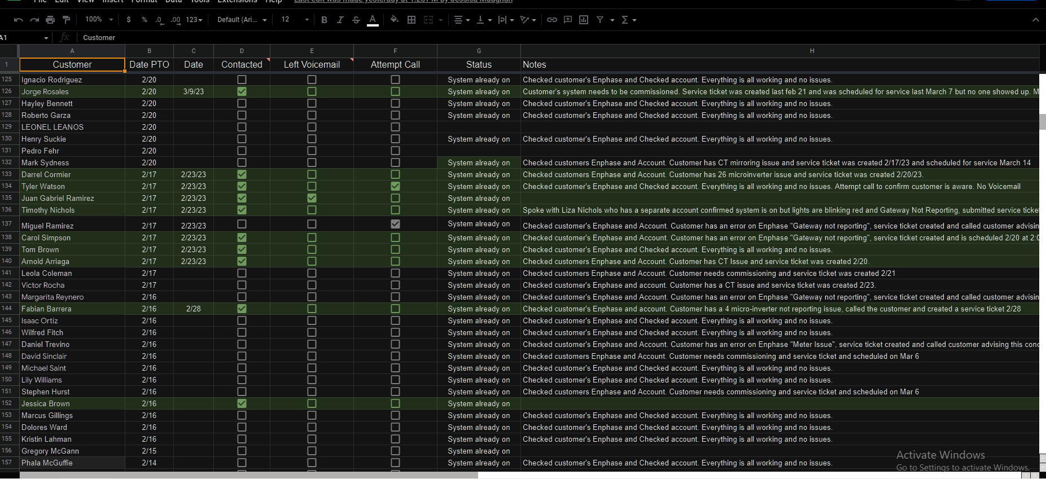Toggle bold formatting

(324, 20)
